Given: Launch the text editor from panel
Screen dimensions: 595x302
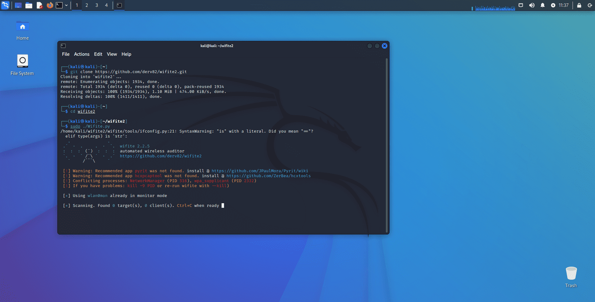Looking at the screenshot, I should point(39,5).
